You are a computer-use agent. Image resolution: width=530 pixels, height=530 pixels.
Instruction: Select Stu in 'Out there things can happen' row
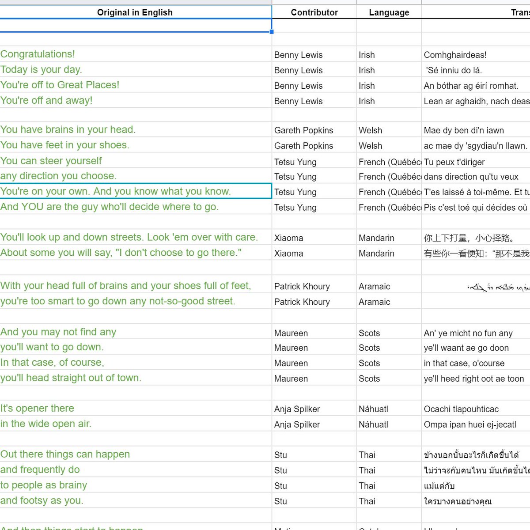pos(314,454)
